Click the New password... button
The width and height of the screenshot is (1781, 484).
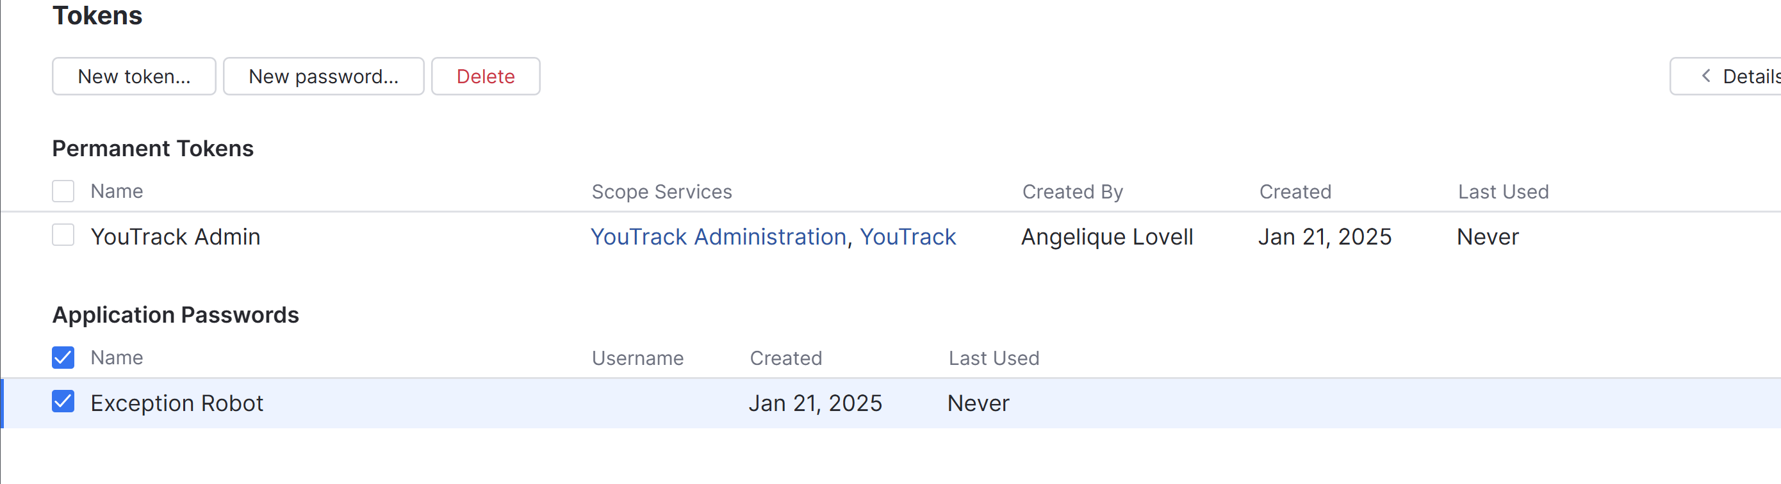tap(323, 76)
